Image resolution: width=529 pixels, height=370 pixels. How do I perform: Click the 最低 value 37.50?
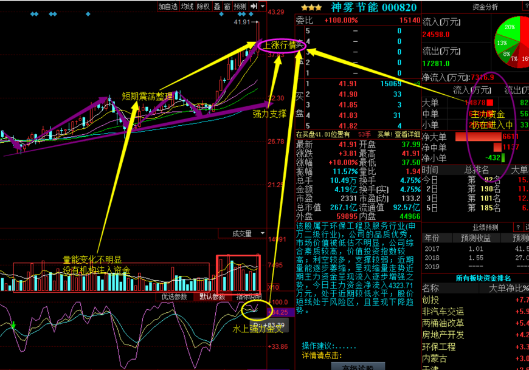tap(411, 162)
